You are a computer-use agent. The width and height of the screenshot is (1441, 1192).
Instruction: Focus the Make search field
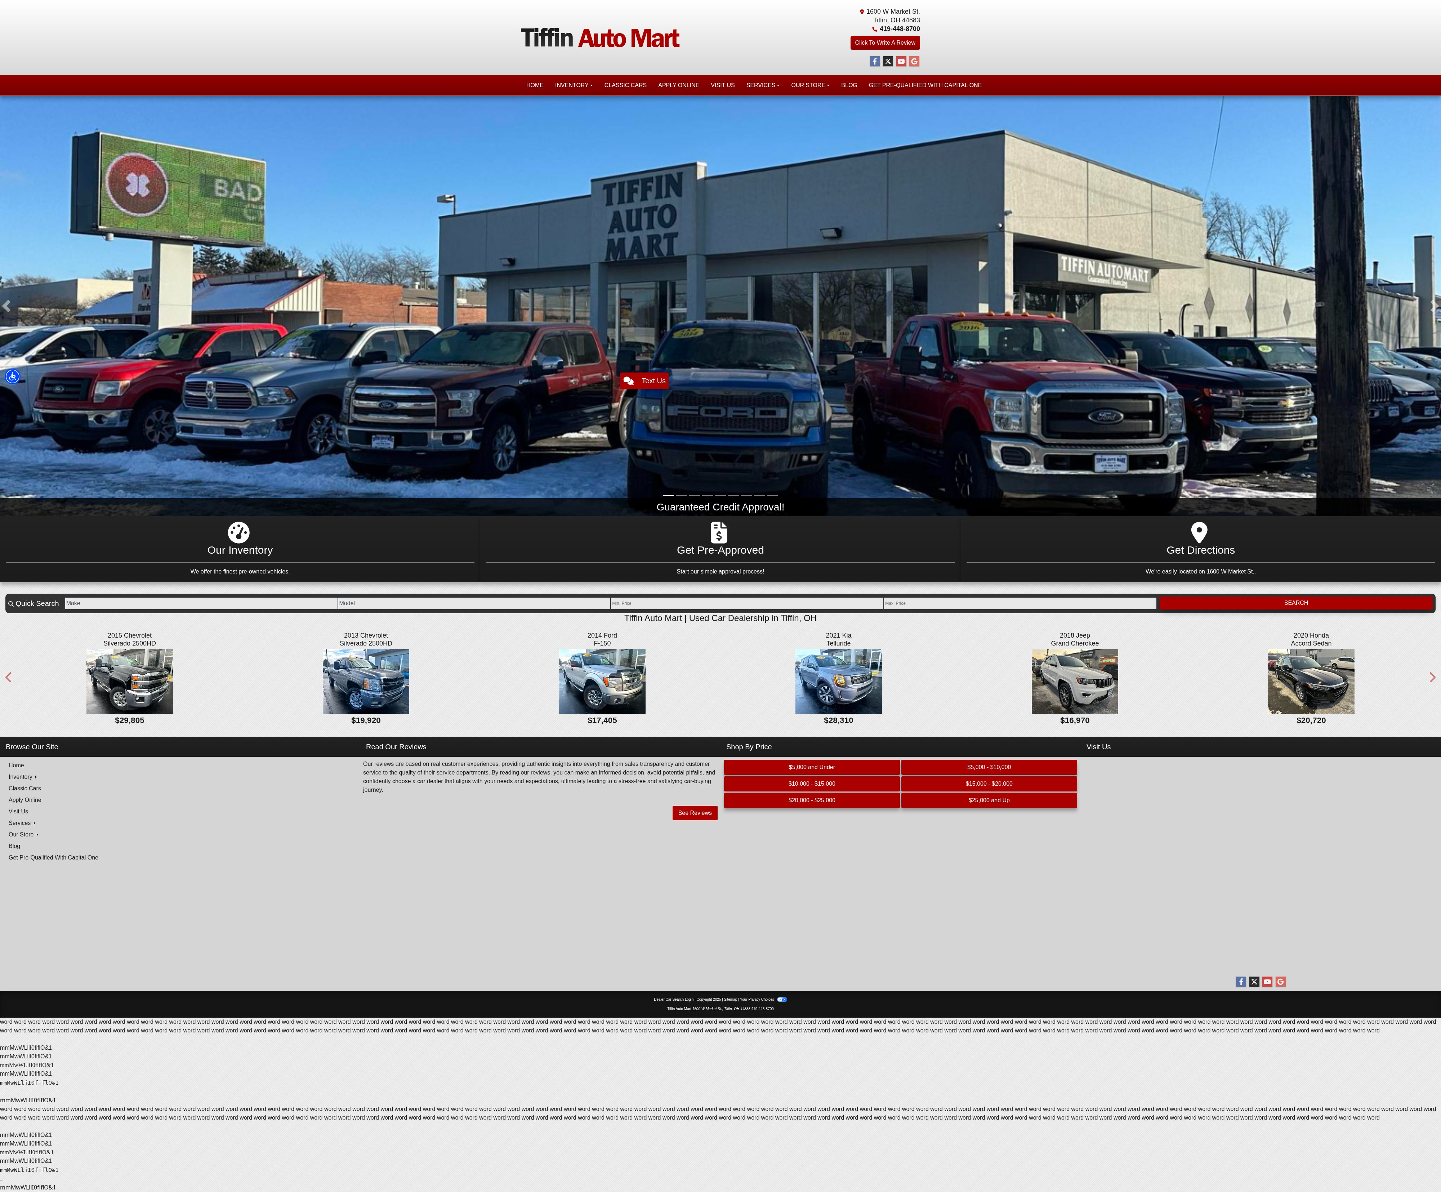pyautogui.click(x=201, y=603)
